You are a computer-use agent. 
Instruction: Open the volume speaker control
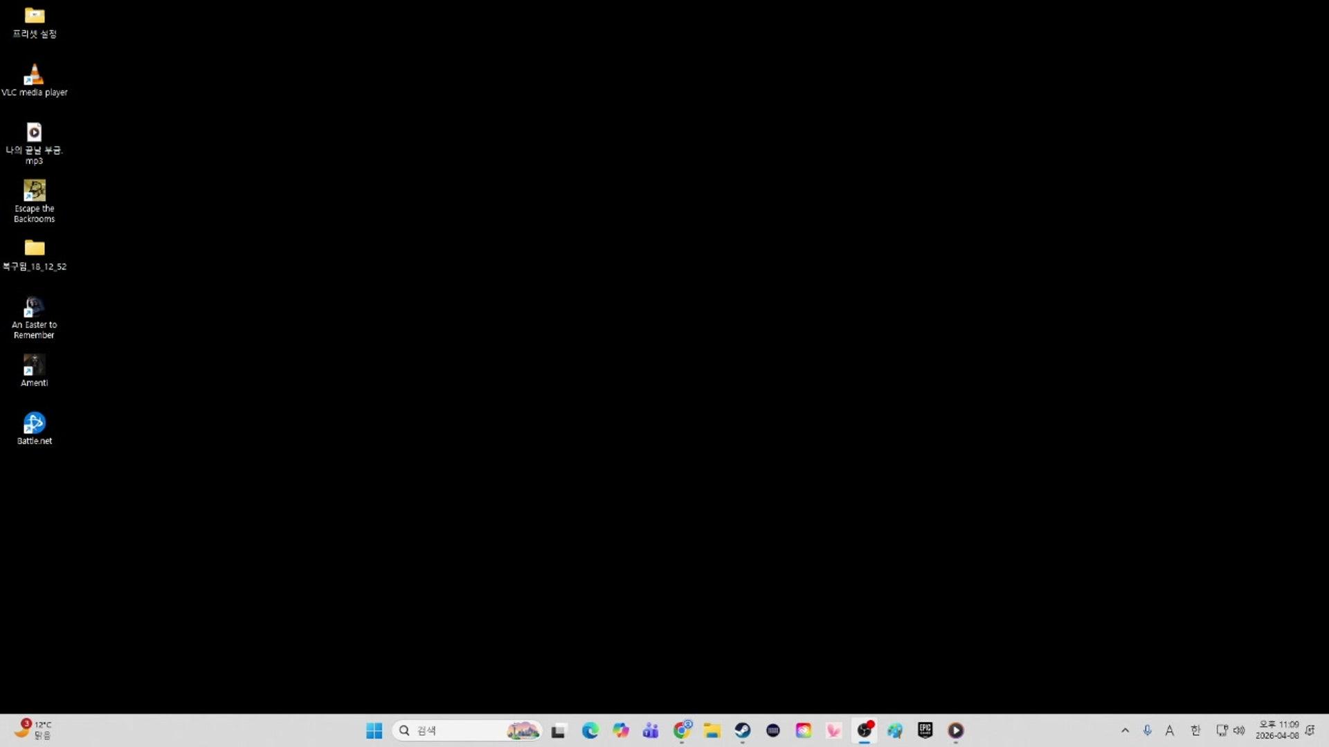pyautogui.click(x=1239, y=730)
